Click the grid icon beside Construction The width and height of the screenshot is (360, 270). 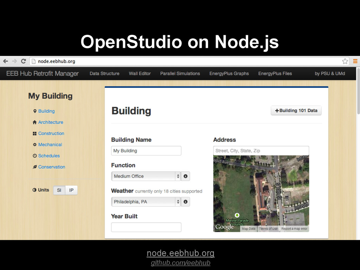coord(35,133)
